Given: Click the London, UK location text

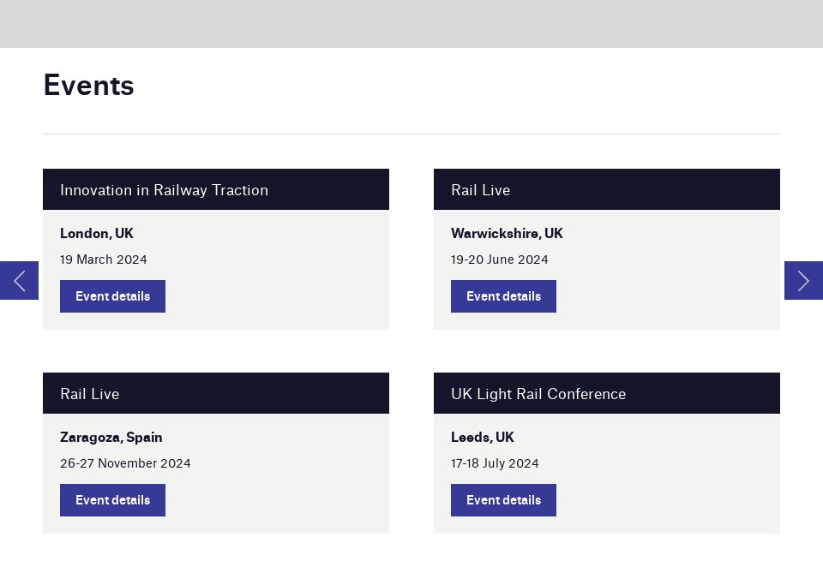Looking at the screenshot, I should 97,233.
